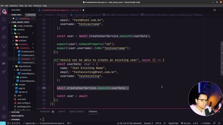Expand the entities folder
Image resolution: width=223 pixels, height=125 pixels.
[22, 41]
